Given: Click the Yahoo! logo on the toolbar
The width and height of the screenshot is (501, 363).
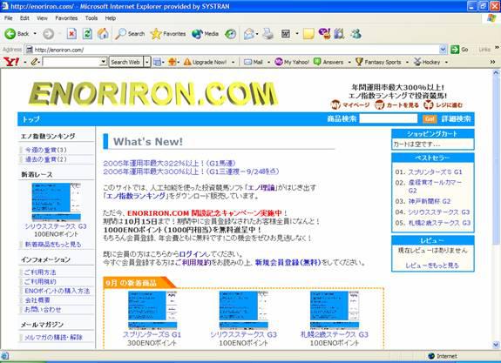Looking at the screenshot, I should tap(11, 62).
